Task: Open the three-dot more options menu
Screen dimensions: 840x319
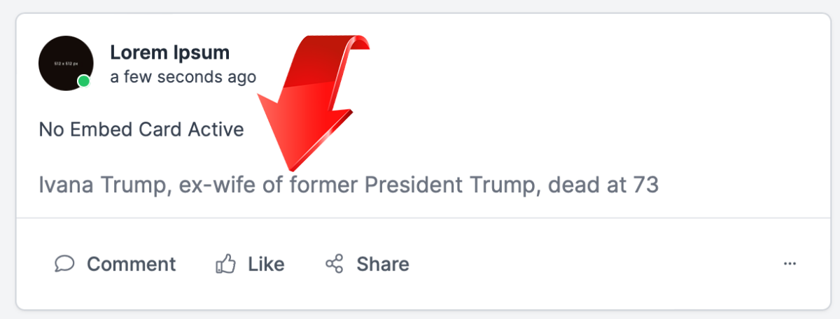Action: coord(790,264)
